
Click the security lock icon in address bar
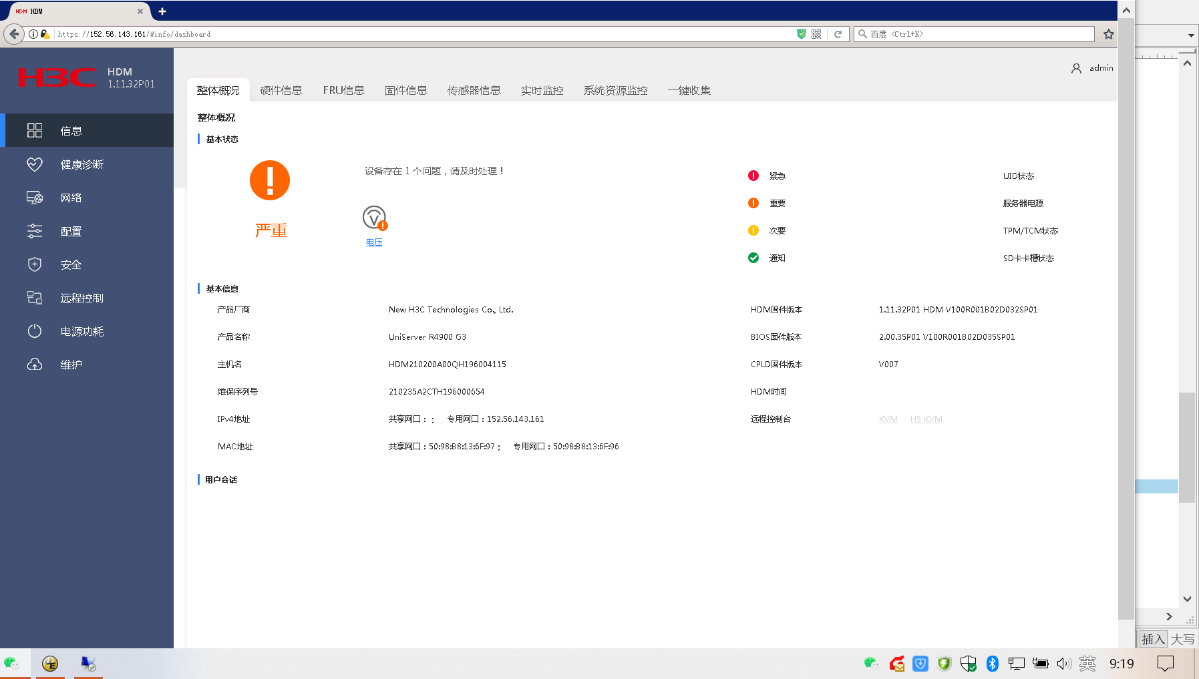pos(45,34)
